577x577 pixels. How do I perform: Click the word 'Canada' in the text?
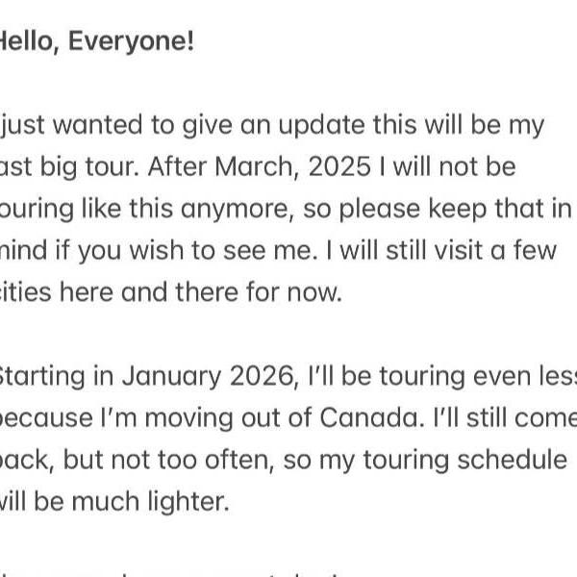(x=369, y=418)
